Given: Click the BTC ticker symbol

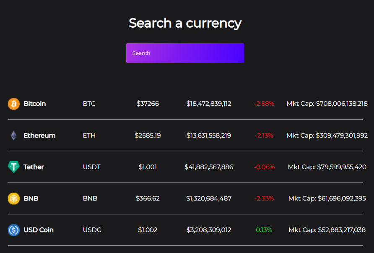Looking at the screenshot, I should click(x=89, y=104).
